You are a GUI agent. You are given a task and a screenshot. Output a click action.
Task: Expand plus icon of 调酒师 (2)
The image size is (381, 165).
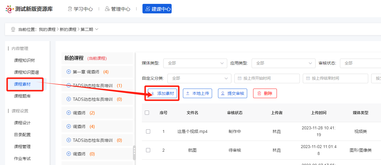pos(69,113)
